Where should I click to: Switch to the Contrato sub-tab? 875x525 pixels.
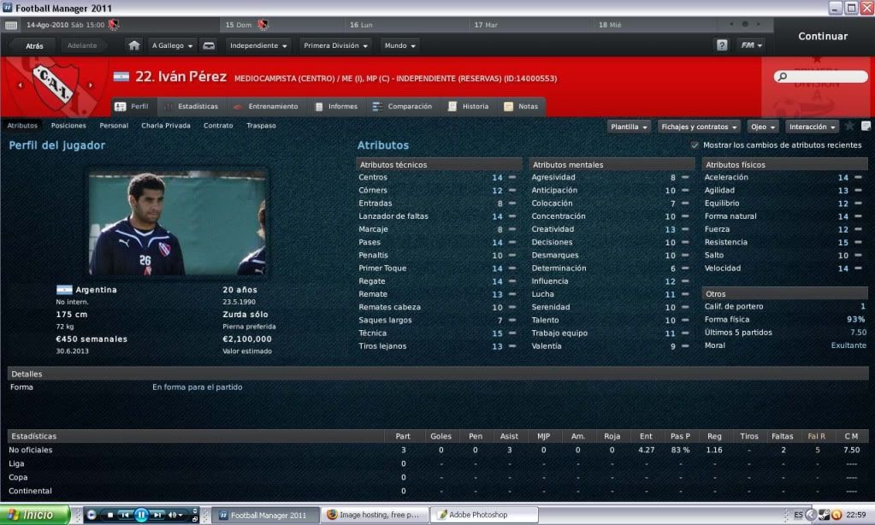coord(218,126)
